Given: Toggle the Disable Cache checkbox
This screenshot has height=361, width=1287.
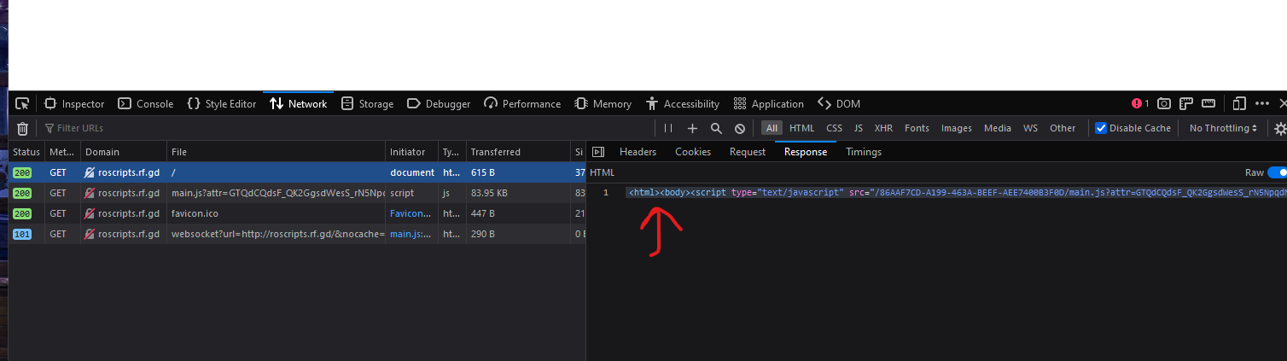Looking at the screenshot, I should (1101, 128).
